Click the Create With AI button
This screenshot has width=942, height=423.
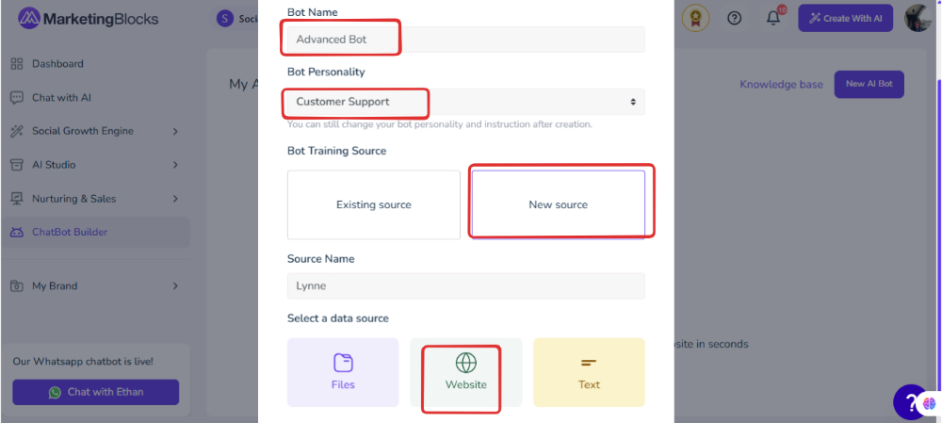(845, 18)
